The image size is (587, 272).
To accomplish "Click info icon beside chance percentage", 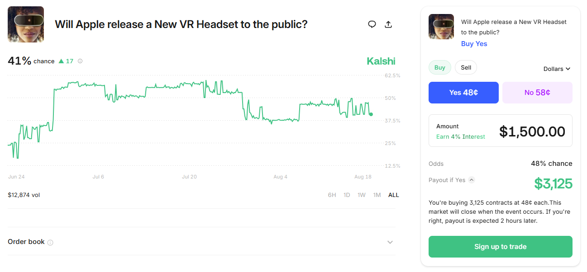I will click(x=80, y=61).
